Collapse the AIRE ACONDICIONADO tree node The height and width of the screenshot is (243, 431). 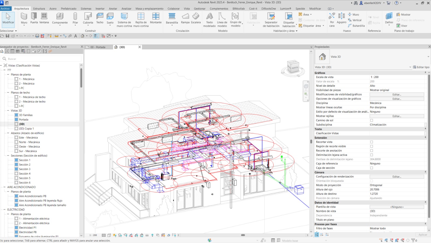pos(5,187)
